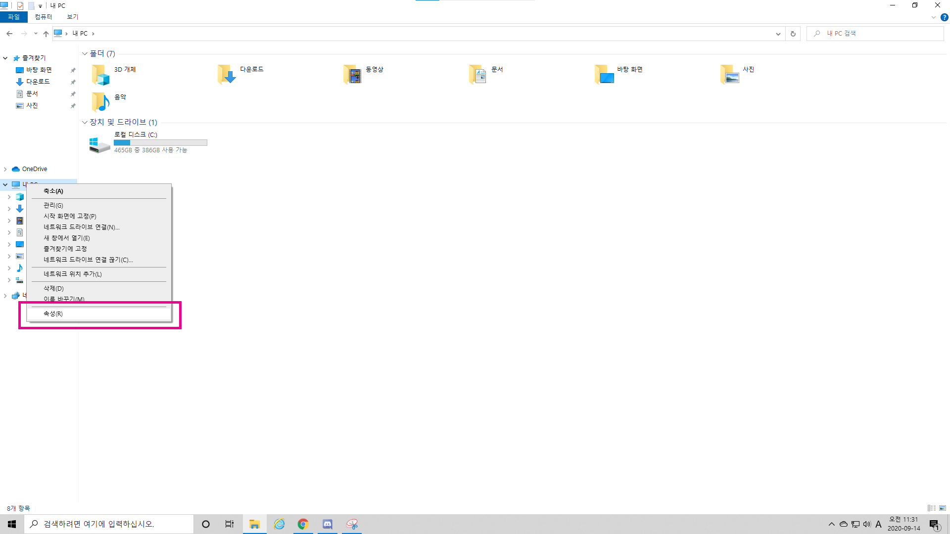This screenshot has height=534, width=950.
Task: Select 다운로드 under 즐겨찾기
Action: [38, 82]
